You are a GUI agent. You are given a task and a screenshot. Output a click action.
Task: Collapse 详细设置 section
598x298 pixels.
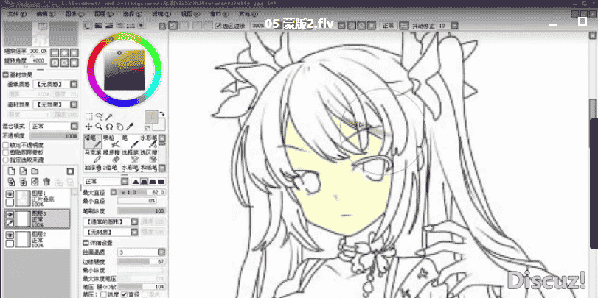tap(86, 243)
